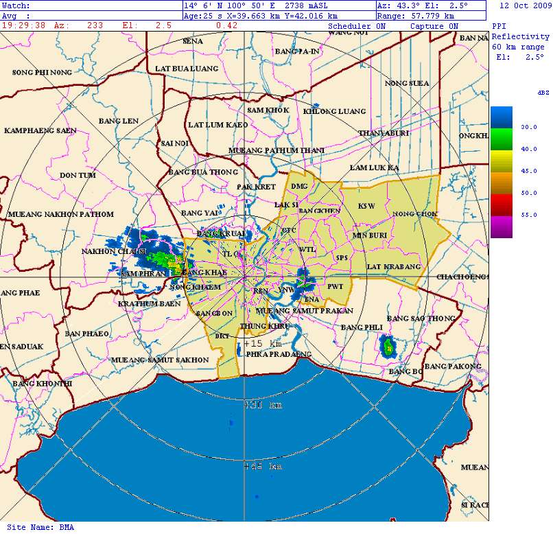Select the LAT KRABANG district label
This screenshot has height=534, width=553.
pyautogui.click(x=393, y=266)
